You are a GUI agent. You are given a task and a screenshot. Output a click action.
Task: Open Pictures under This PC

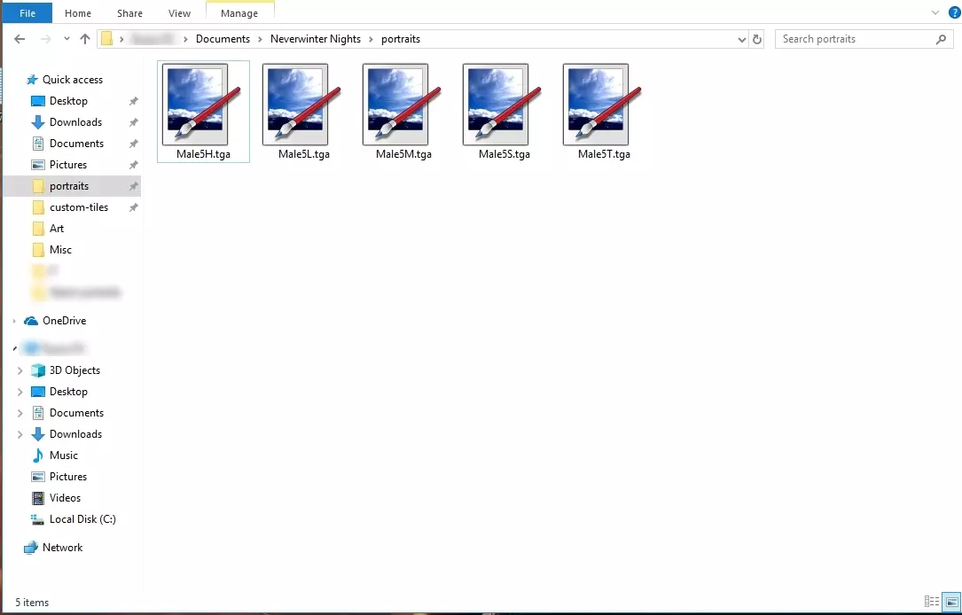pos(68,477)
